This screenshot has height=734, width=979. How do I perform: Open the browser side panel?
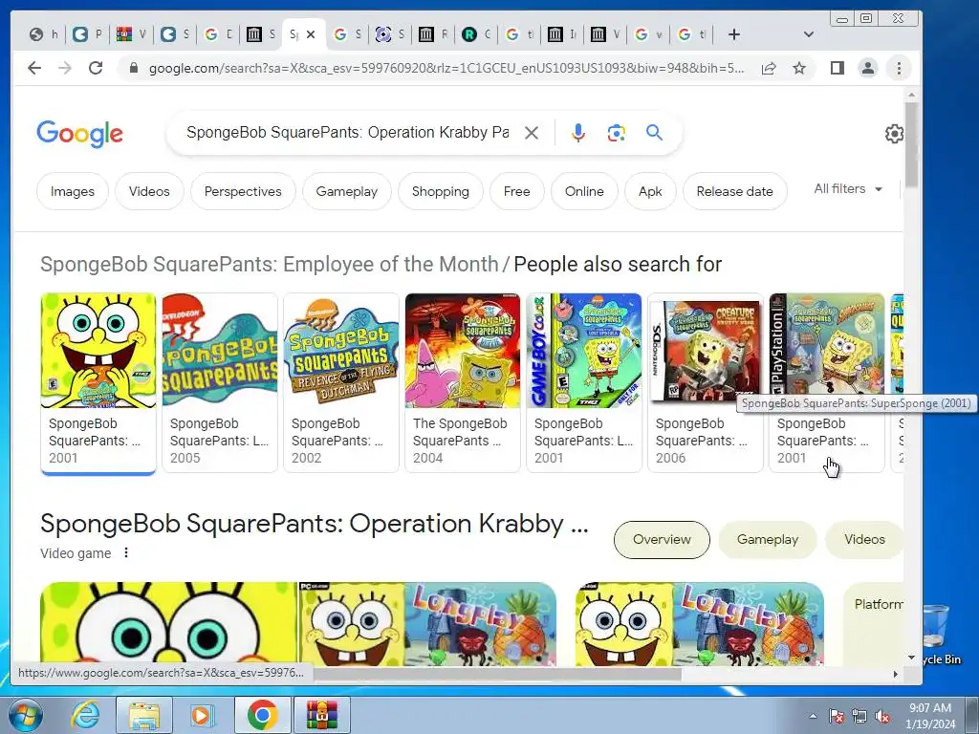coord(838,68)
